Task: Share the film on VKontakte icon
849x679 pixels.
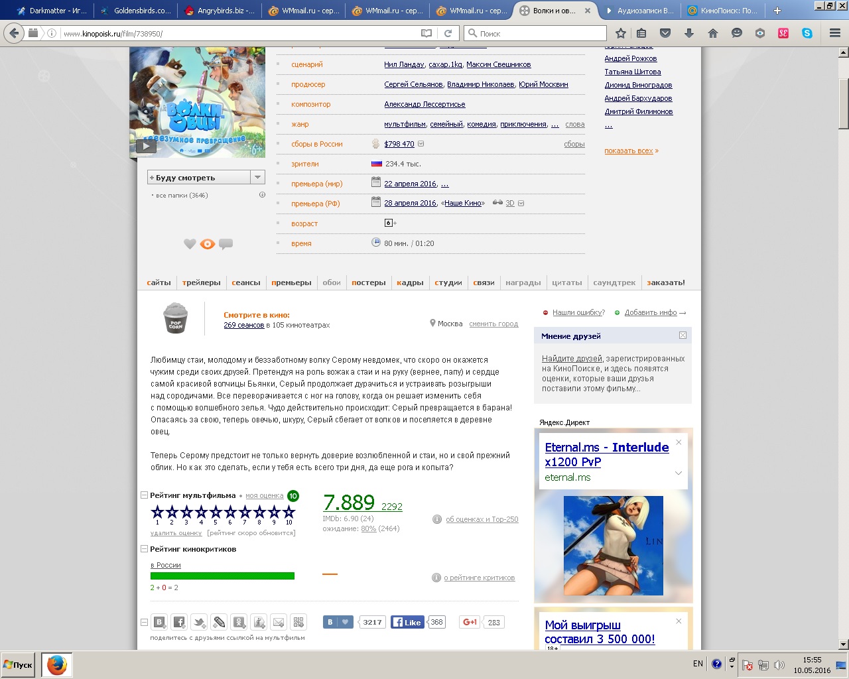Action: click(160, 622)
